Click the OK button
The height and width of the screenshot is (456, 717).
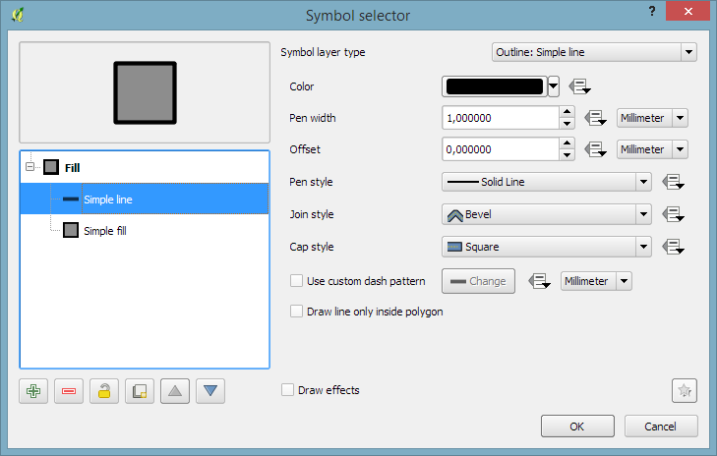pos(577,426)
